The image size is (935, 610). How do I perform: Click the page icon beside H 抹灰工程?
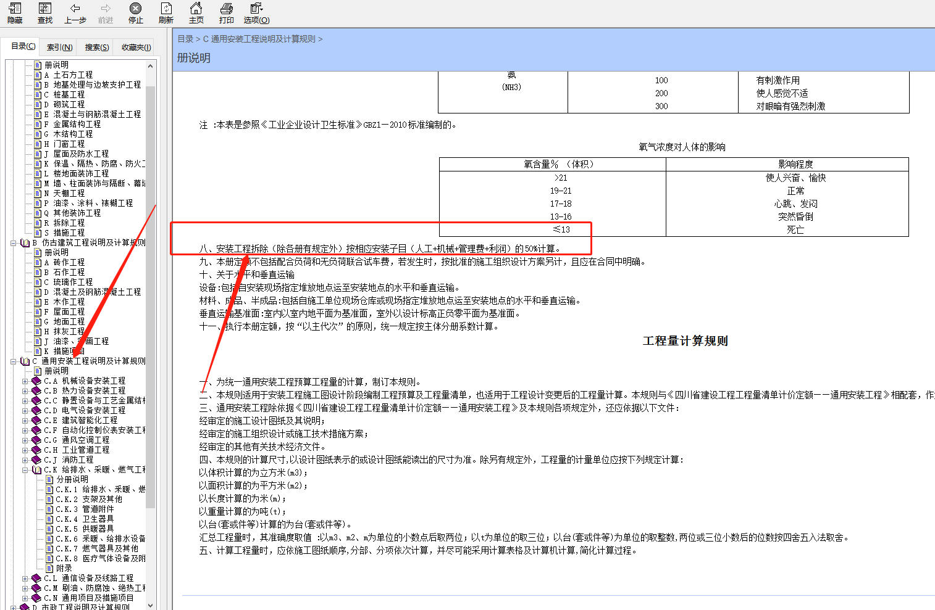pyautogui.click(x=38, y=331)
